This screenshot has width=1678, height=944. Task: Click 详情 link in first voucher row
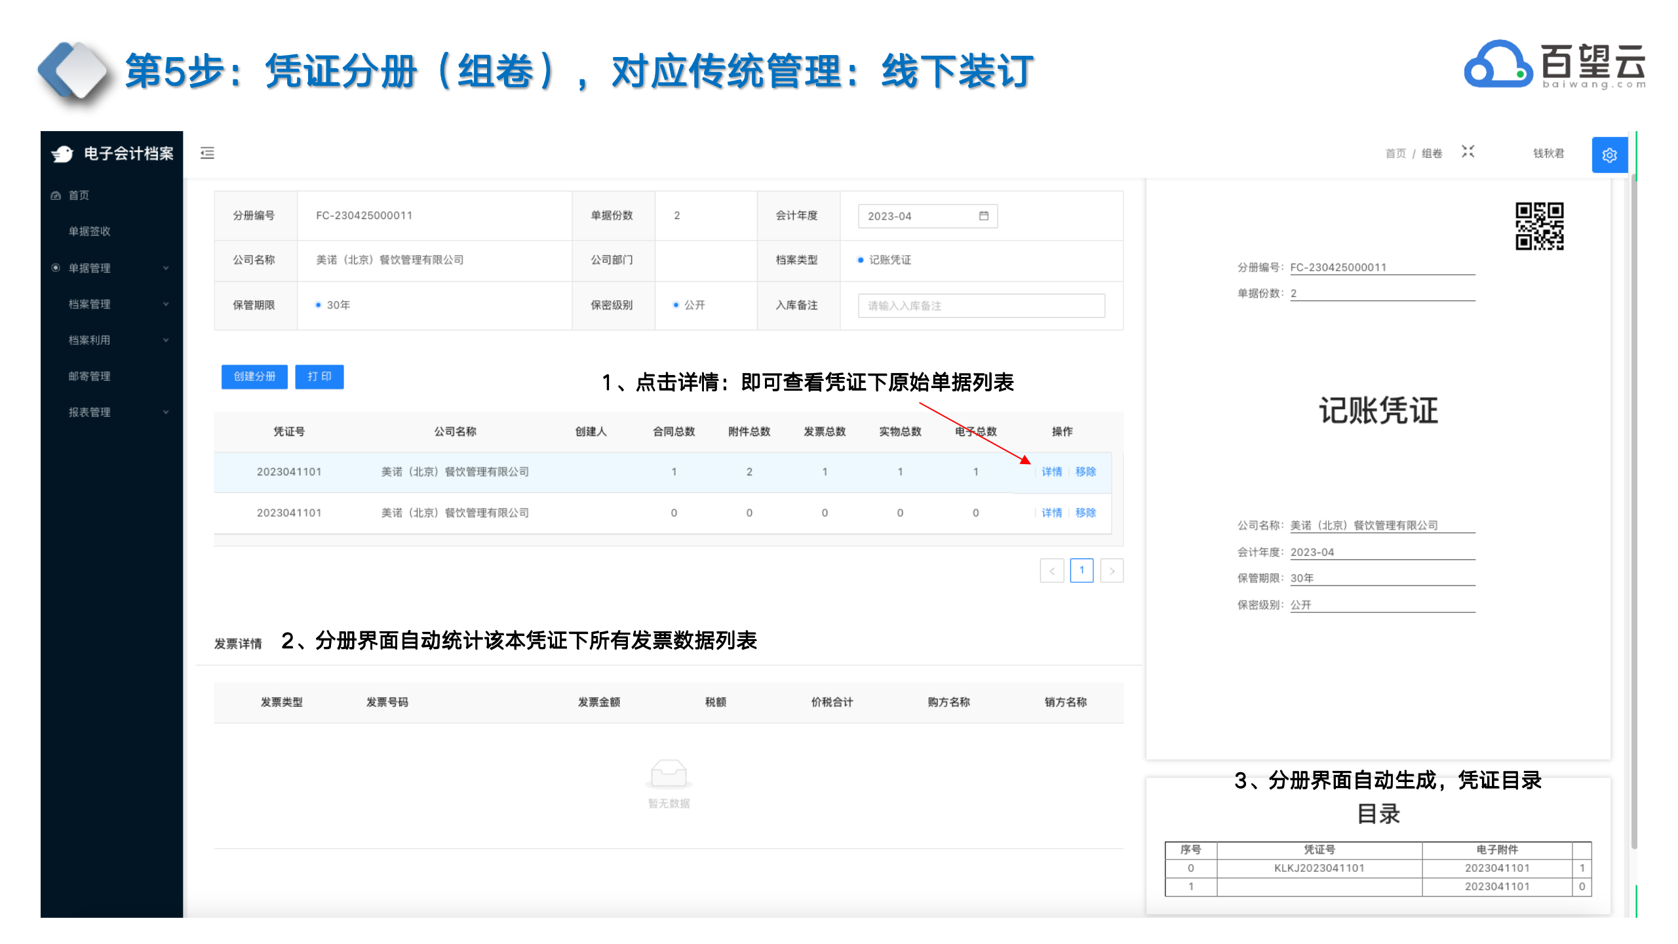[x=1051, y=471]
